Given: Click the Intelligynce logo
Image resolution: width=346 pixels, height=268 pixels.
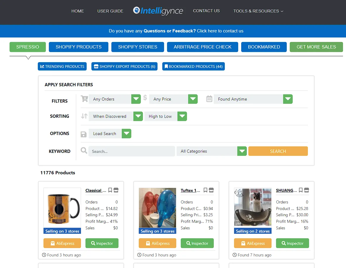Looking at the screenshot, I should tap(158, 11).
